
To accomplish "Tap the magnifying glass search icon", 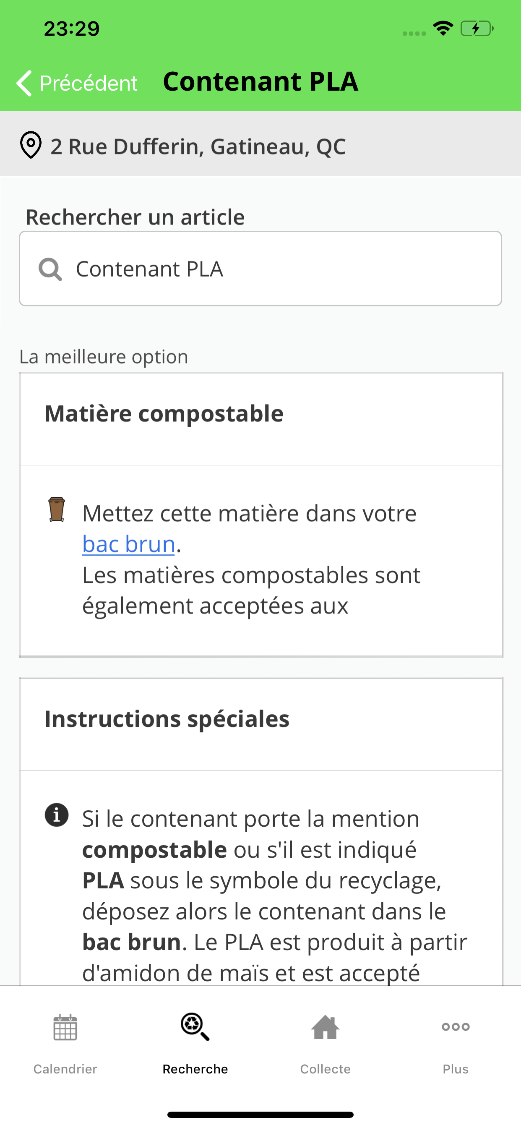I will [50, 269].
